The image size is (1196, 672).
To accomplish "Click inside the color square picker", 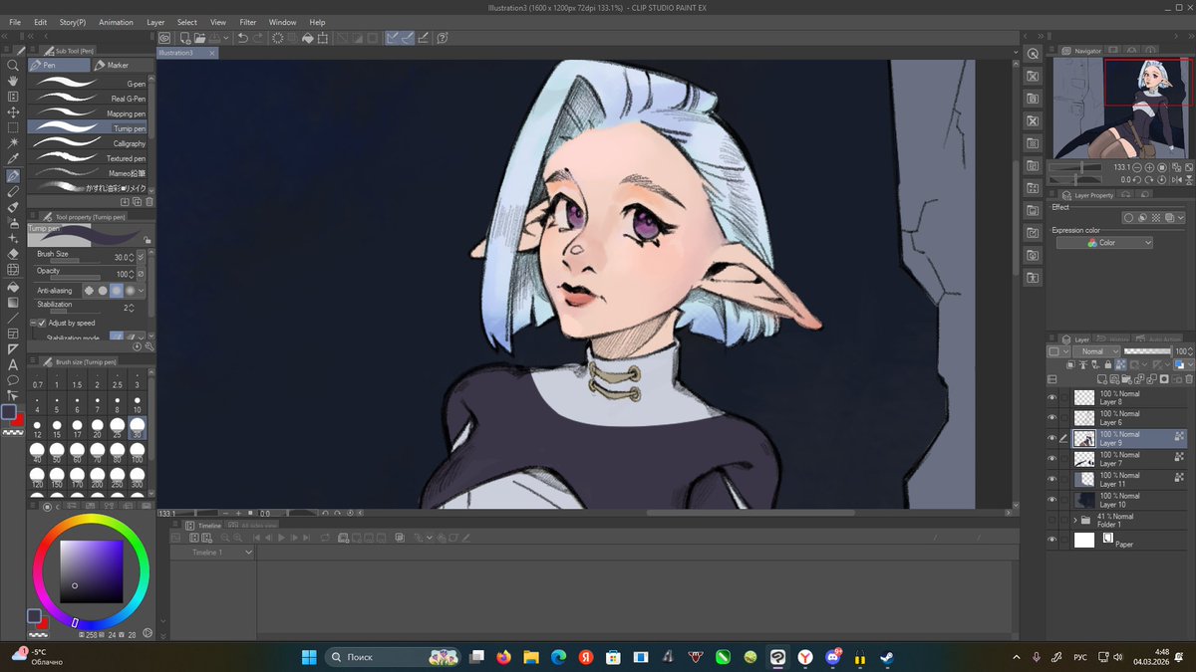I will coord(91,570).
